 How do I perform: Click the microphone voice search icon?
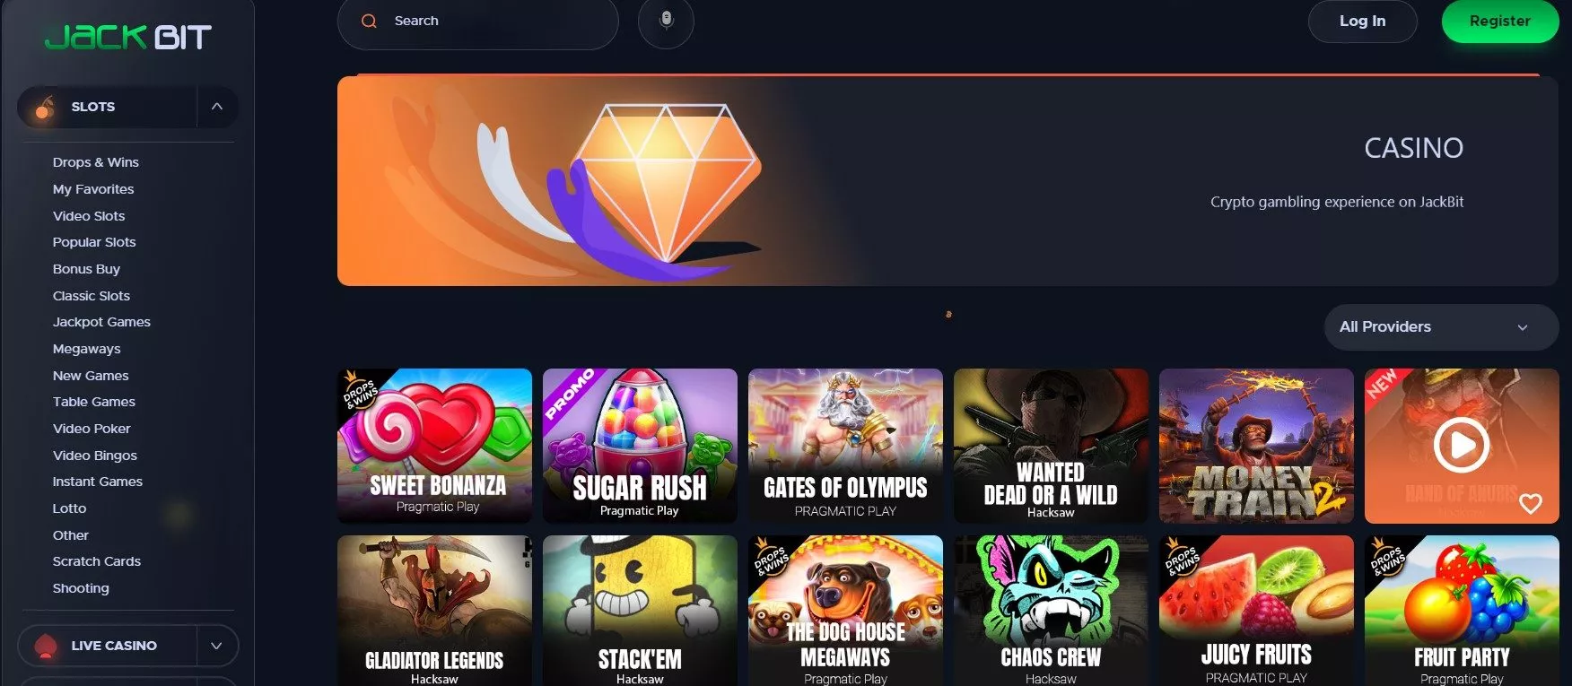coord(666,21)
